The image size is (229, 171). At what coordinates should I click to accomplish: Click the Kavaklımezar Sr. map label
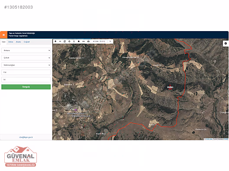click(x=131, y=57)
